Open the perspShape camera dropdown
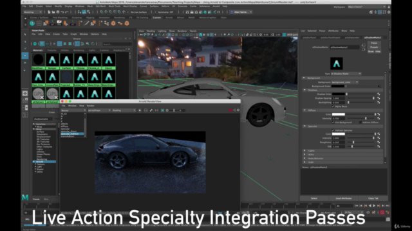412x231 pixels. point(99,110)
